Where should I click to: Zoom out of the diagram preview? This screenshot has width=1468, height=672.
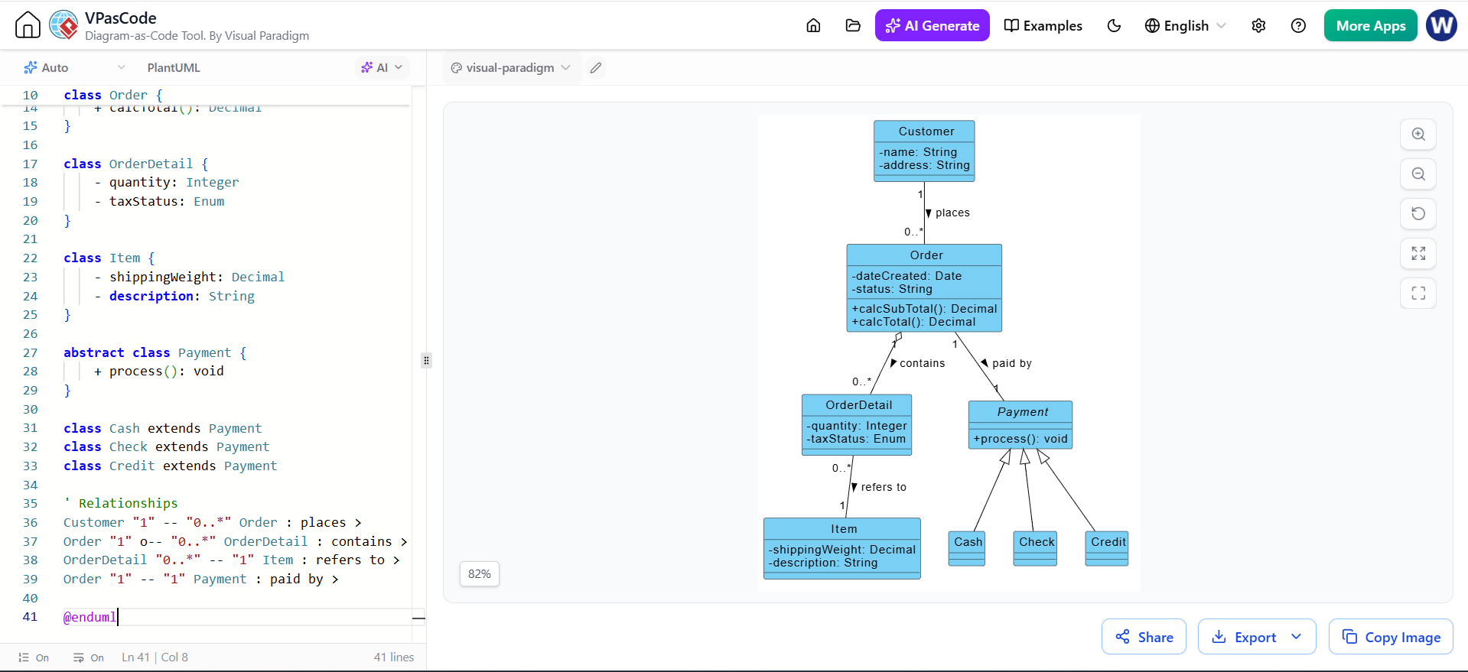pos(1418,174)
